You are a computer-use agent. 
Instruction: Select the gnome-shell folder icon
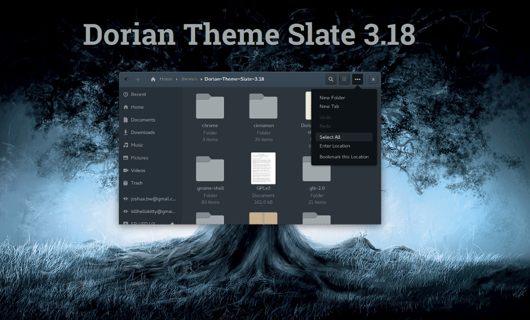pos(210,169)
